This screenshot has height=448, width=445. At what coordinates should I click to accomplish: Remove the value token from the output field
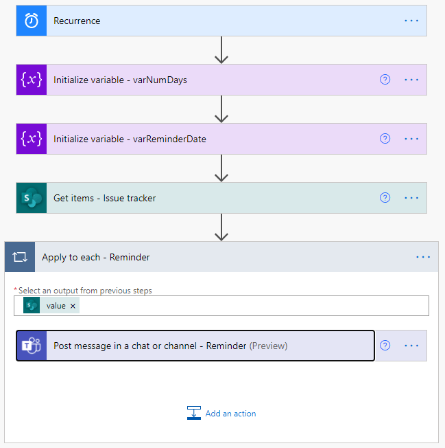(x=73, y=306)
